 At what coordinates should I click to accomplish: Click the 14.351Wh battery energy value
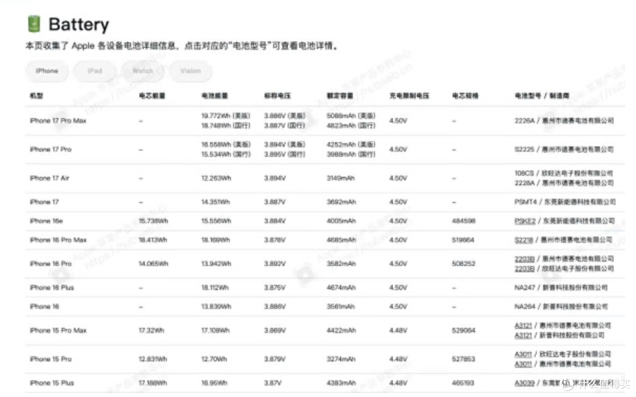pyautogui.click(x=216, y=202)
